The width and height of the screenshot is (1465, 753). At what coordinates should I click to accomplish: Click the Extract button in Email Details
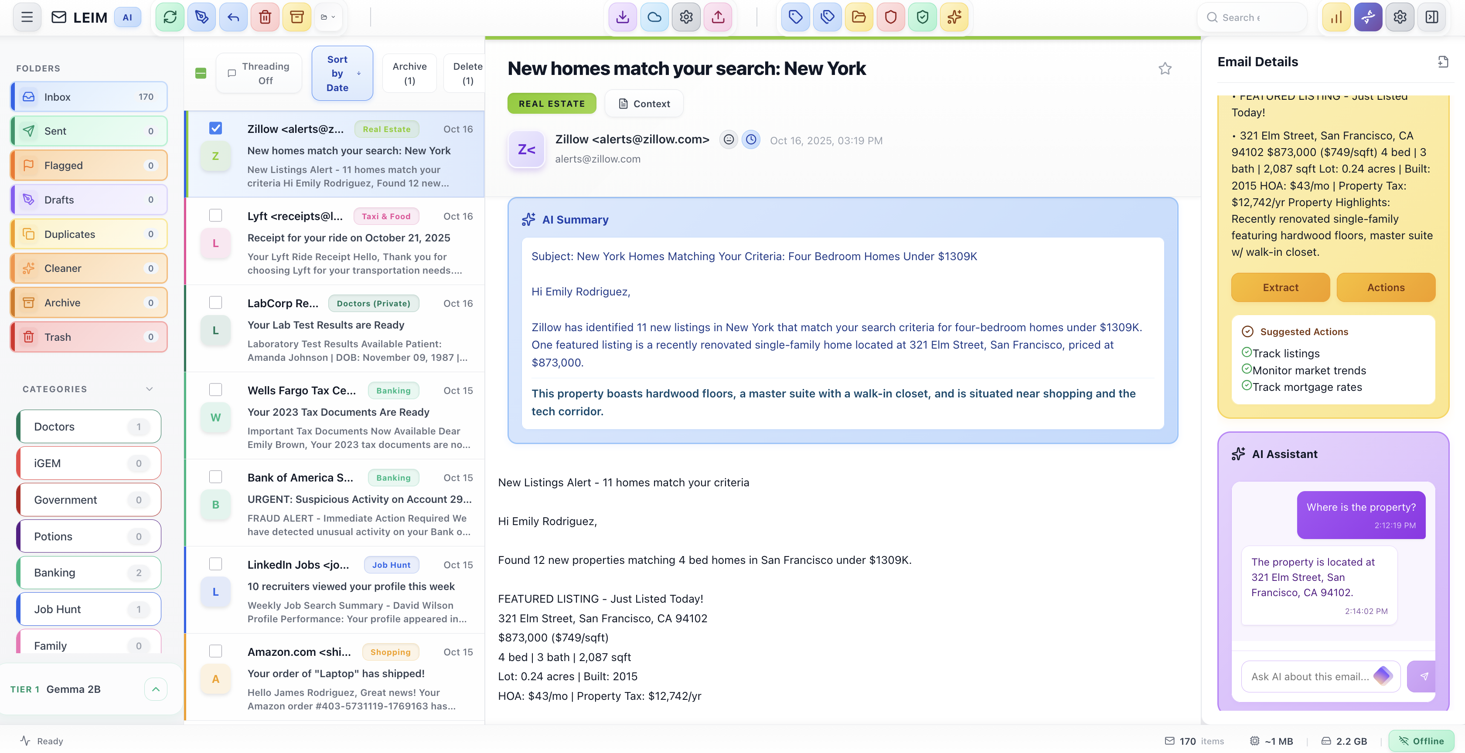[x=1280, y=287]
